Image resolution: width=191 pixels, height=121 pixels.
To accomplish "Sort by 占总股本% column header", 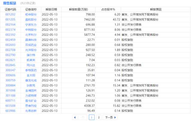I will coord(108,9).
